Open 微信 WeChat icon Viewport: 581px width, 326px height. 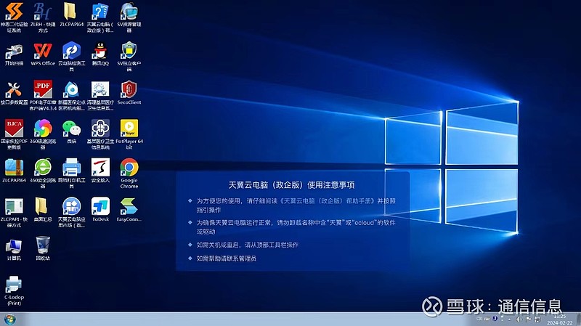click(x=71, y=131)
